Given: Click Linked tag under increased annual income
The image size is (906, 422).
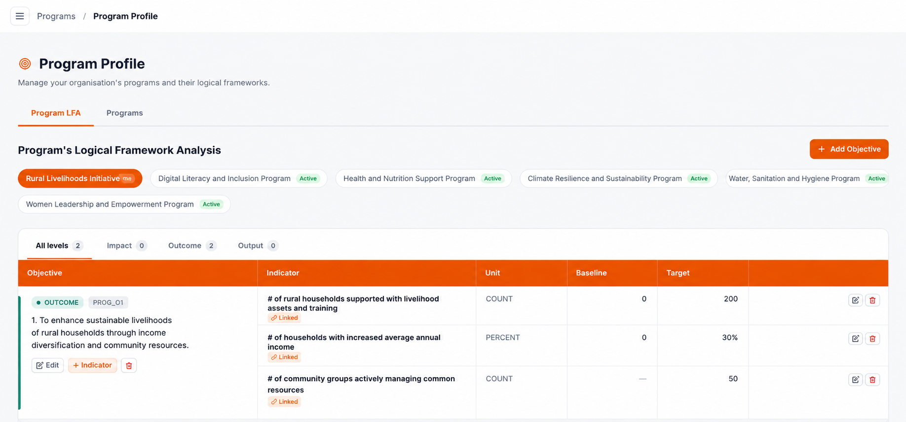Looking at the screenshot, I should pyautogui.click(x=284, y=357).
